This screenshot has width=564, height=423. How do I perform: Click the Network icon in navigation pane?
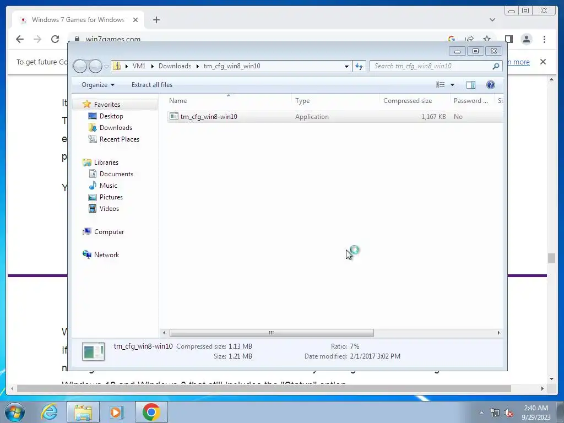pyautogui.click(x=86, y=254)
